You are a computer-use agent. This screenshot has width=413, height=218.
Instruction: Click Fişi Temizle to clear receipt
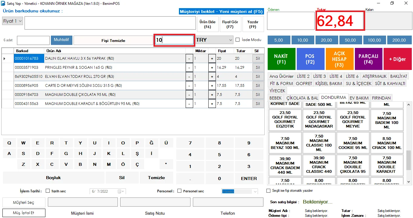(113, 40)
